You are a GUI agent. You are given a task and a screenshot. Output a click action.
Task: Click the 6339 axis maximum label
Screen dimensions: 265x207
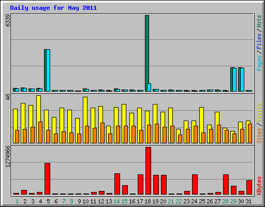click(x=8, y=20)
